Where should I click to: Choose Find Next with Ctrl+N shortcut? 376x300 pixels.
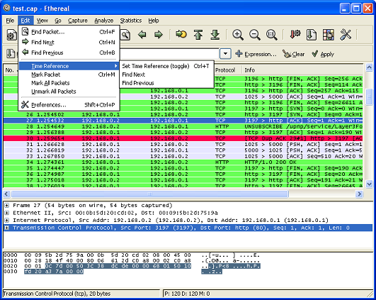click(69, 43)
